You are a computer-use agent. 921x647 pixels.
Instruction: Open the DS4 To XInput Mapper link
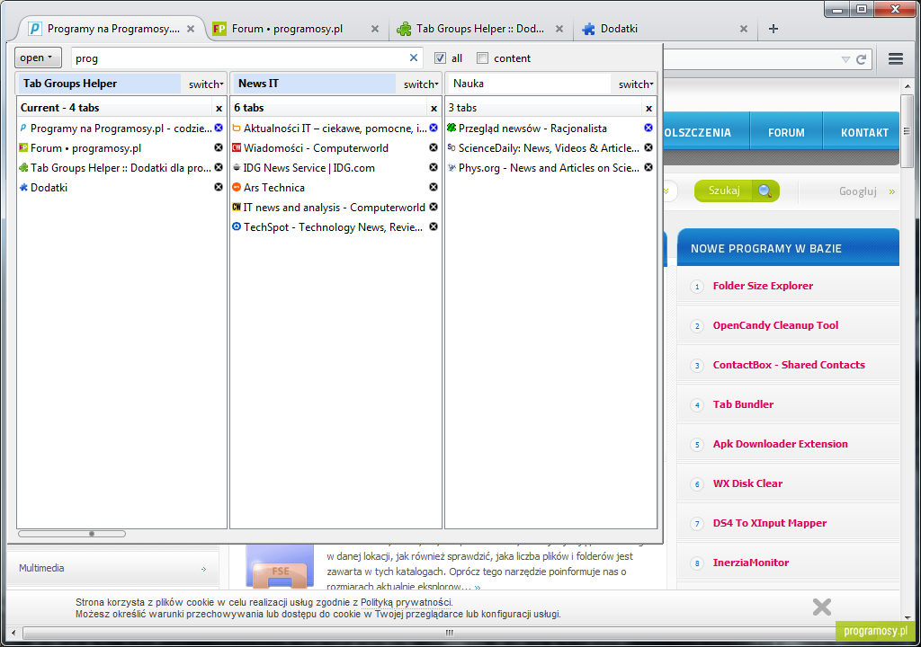click(x=770, y=522)
